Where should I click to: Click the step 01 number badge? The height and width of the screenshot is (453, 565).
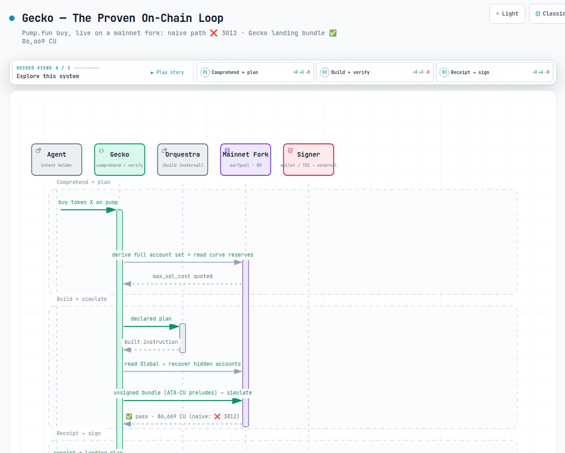tap(205, 72)
